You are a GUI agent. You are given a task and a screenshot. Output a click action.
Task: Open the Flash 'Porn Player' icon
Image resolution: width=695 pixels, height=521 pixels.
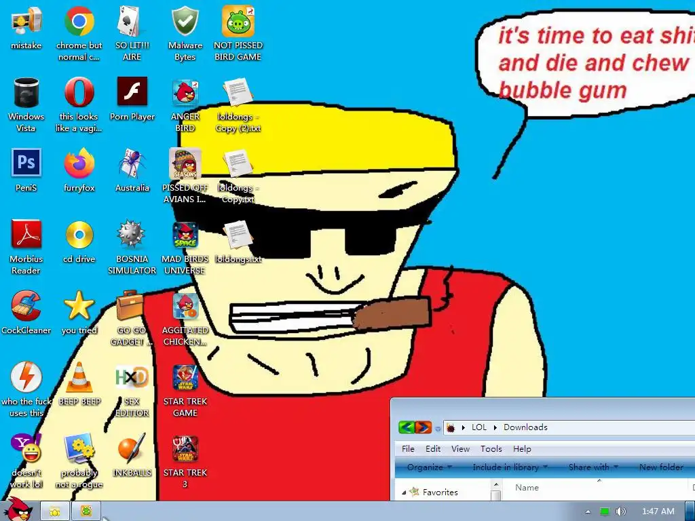132,92
